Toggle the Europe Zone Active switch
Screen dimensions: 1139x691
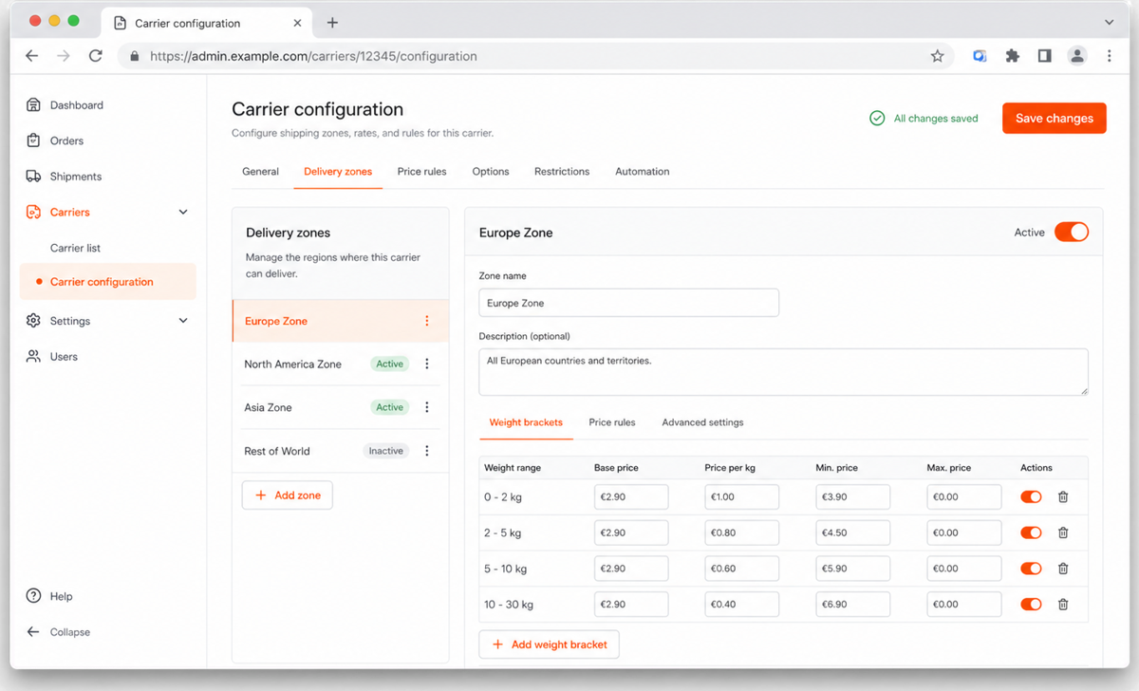1072,233
